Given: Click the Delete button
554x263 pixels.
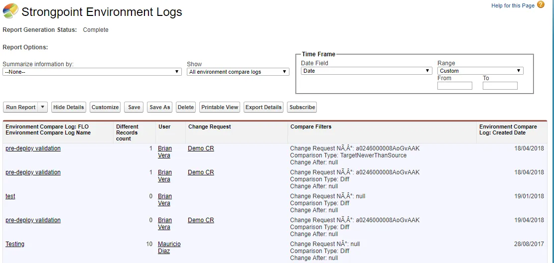Looking at the screenshot, I should coord(185,107).
